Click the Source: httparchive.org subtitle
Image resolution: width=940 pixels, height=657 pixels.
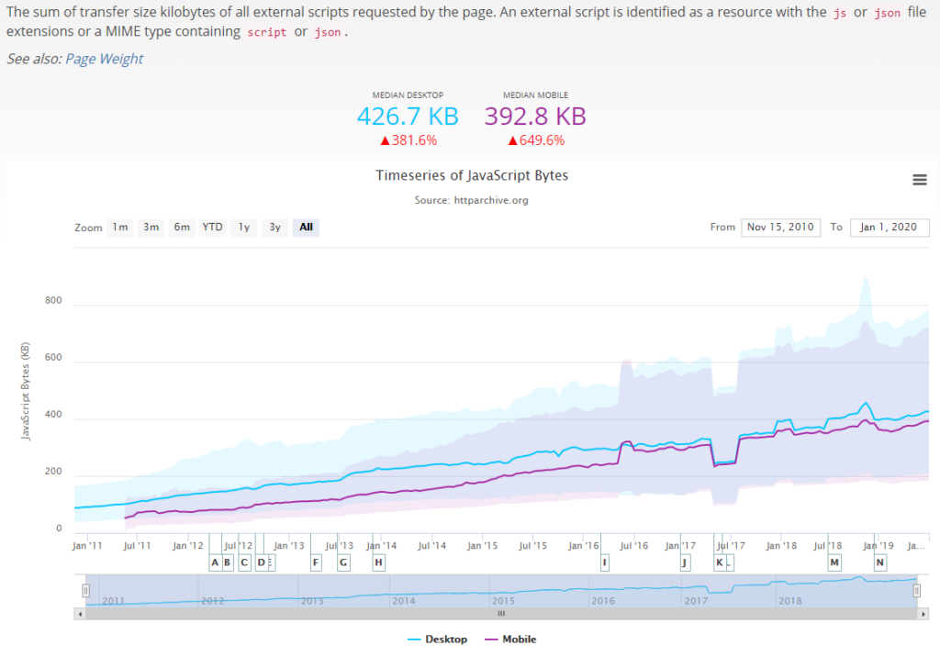tap(472, 200)
